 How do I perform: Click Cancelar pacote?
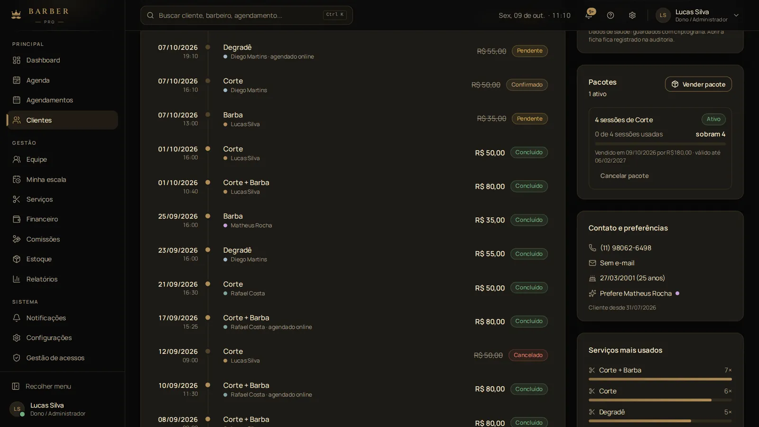pos(624,176)
